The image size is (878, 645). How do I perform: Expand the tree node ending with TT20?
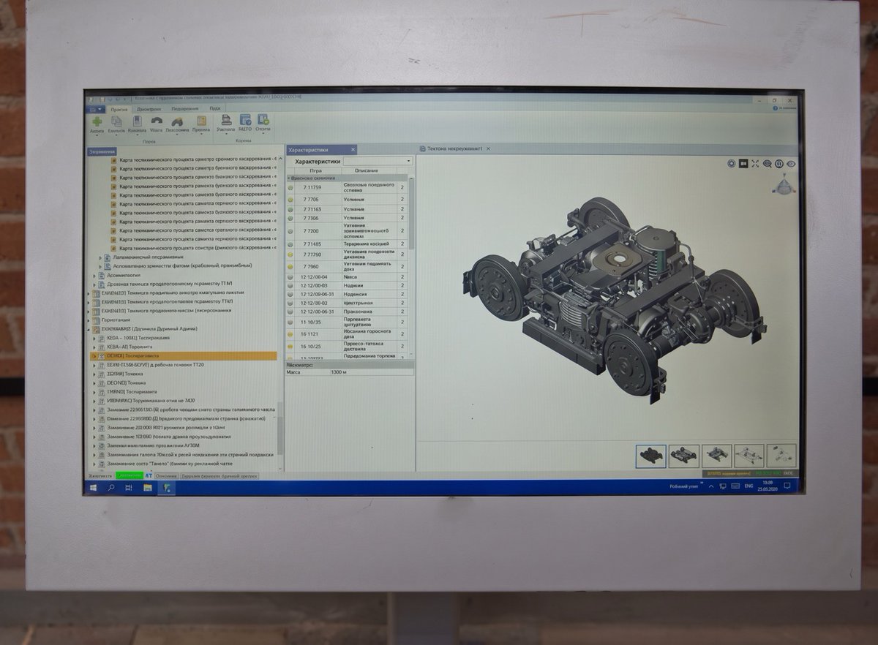click(x=94, y=365)
